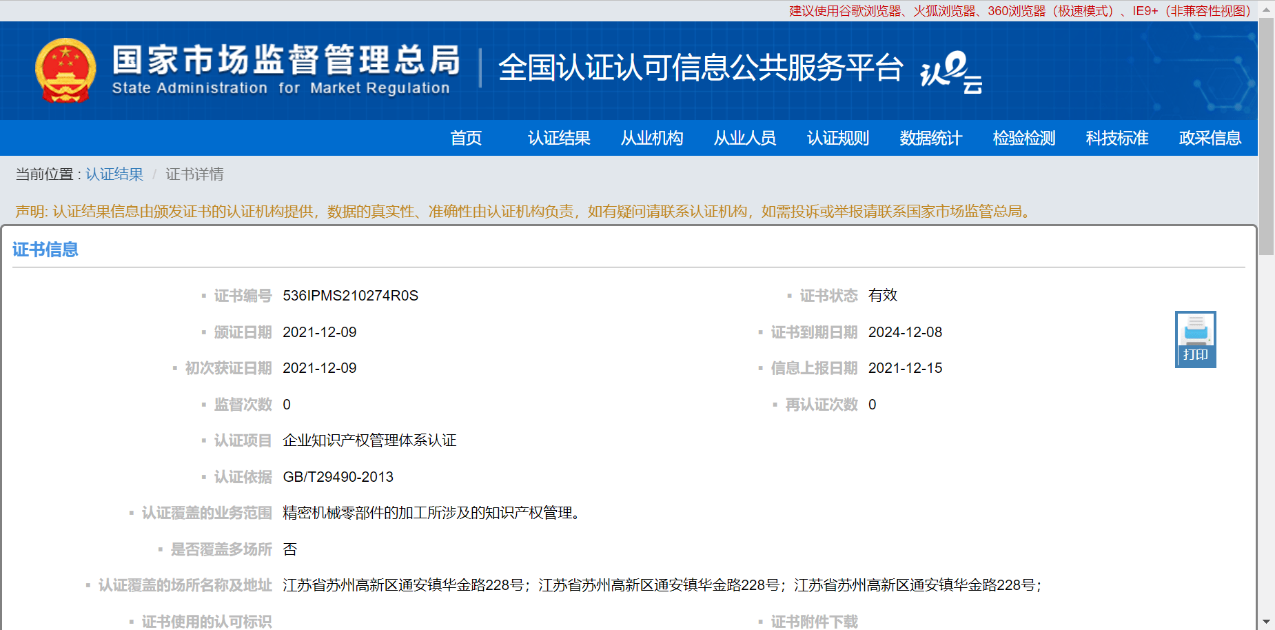Click the 科技标准 menu item

point(1117,138)
